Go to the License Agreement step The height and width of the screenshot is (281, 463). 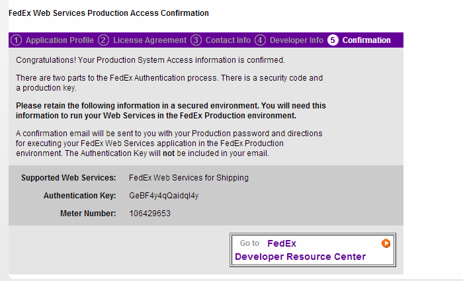point(149,40)
